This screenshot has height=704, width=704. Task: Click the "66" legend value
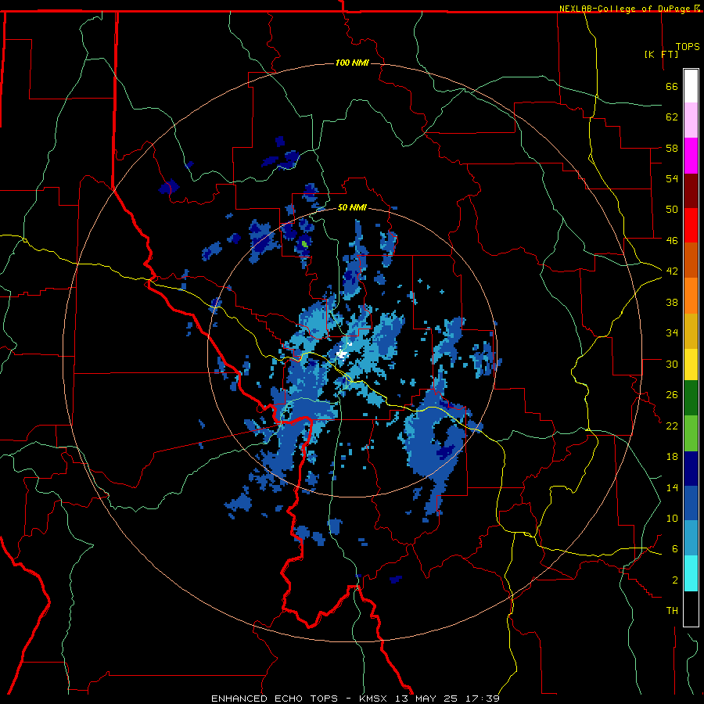click(672, 86)
